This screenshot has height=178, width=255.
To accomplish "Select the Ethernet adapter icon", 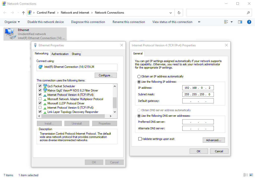I will point(10,34).
